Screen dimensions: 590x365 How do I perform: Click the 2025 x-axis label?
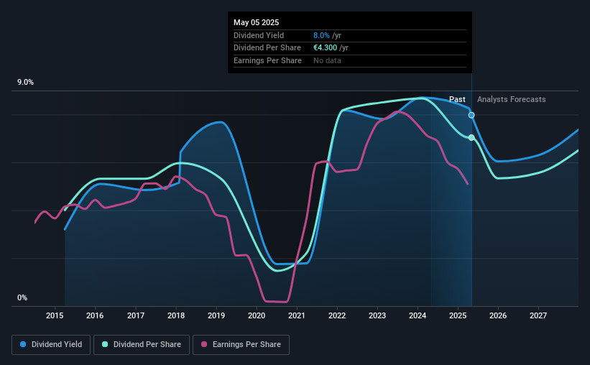pos(458,315)
